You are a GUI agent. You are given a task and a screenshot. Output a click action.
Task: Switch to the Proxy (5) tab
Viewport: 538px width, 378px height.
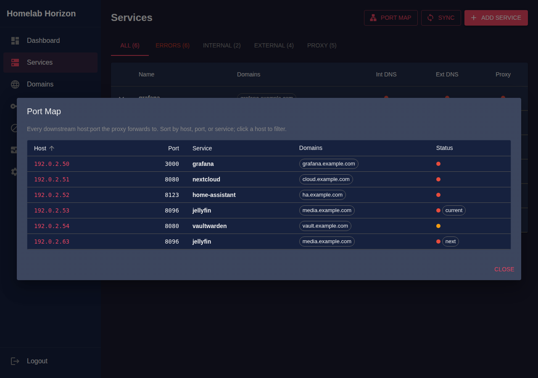[322, 45]
